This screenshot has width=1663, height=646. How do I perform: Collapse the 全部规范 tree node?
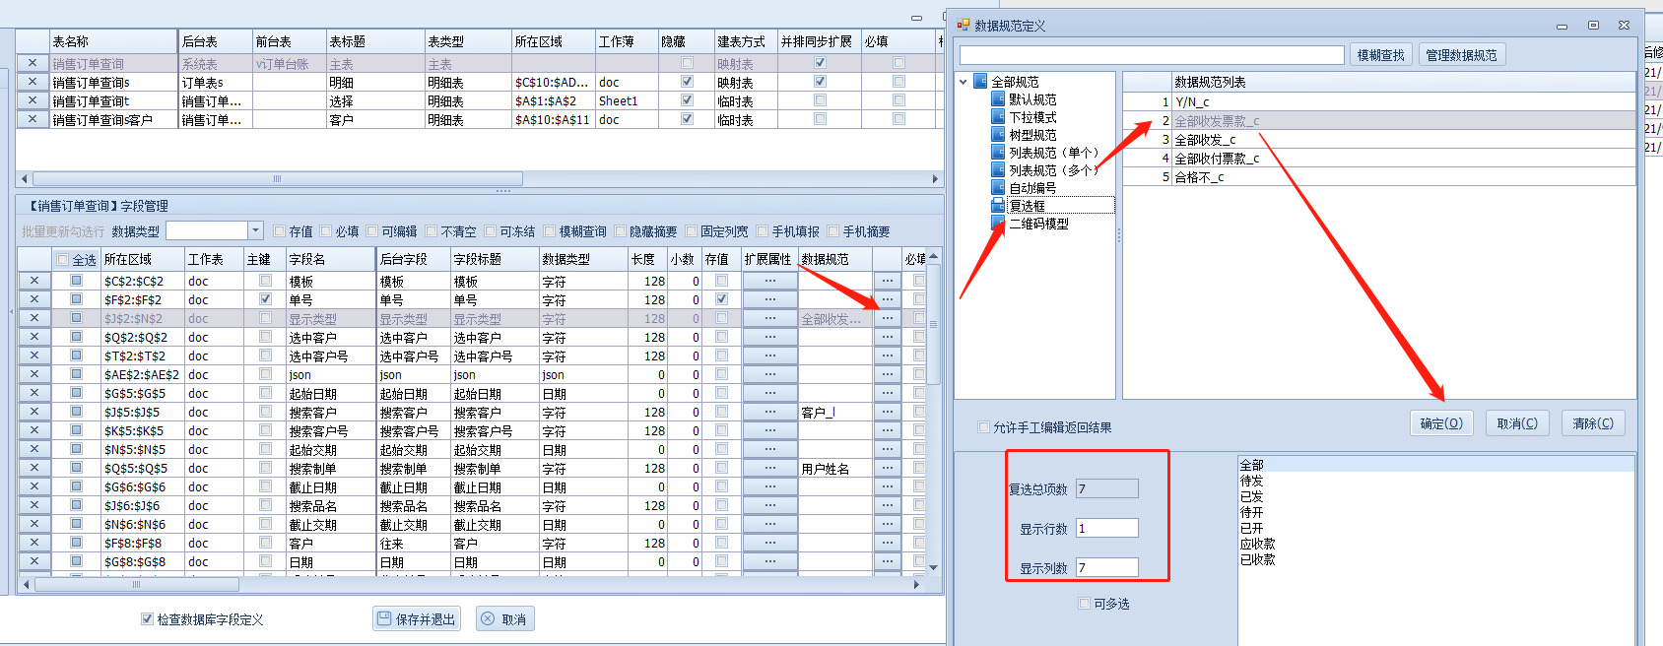964,82
